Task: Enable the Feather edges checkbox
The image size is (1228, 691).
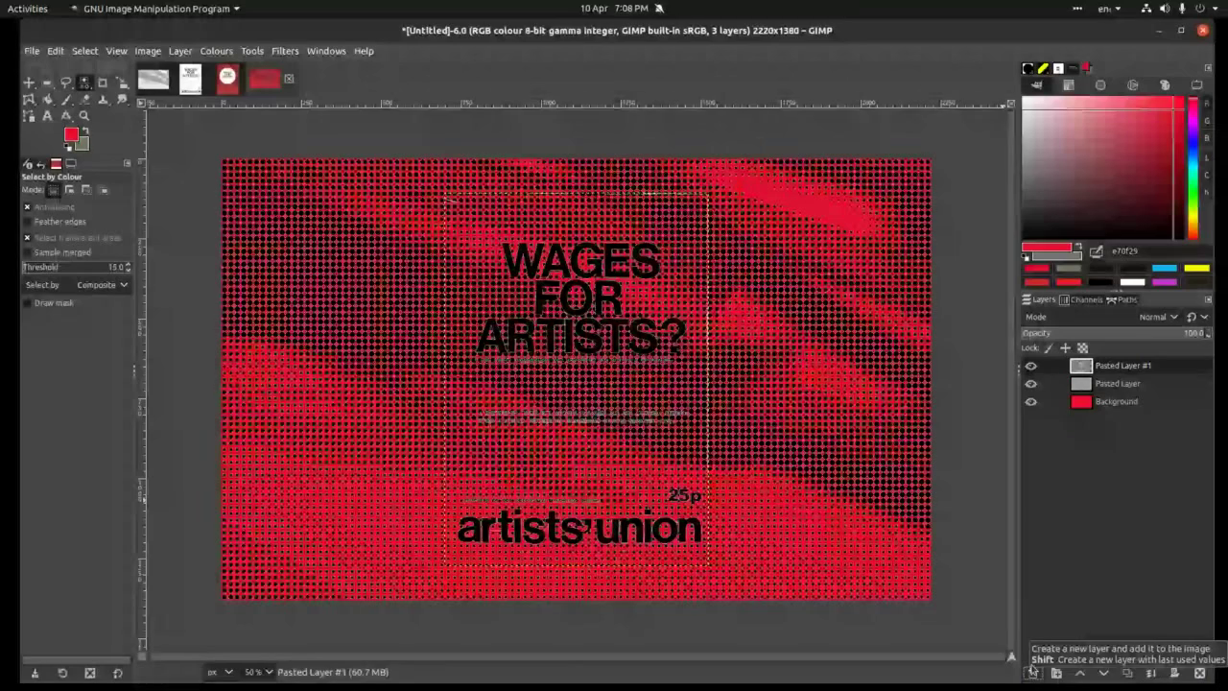Action: coord(27,222)
